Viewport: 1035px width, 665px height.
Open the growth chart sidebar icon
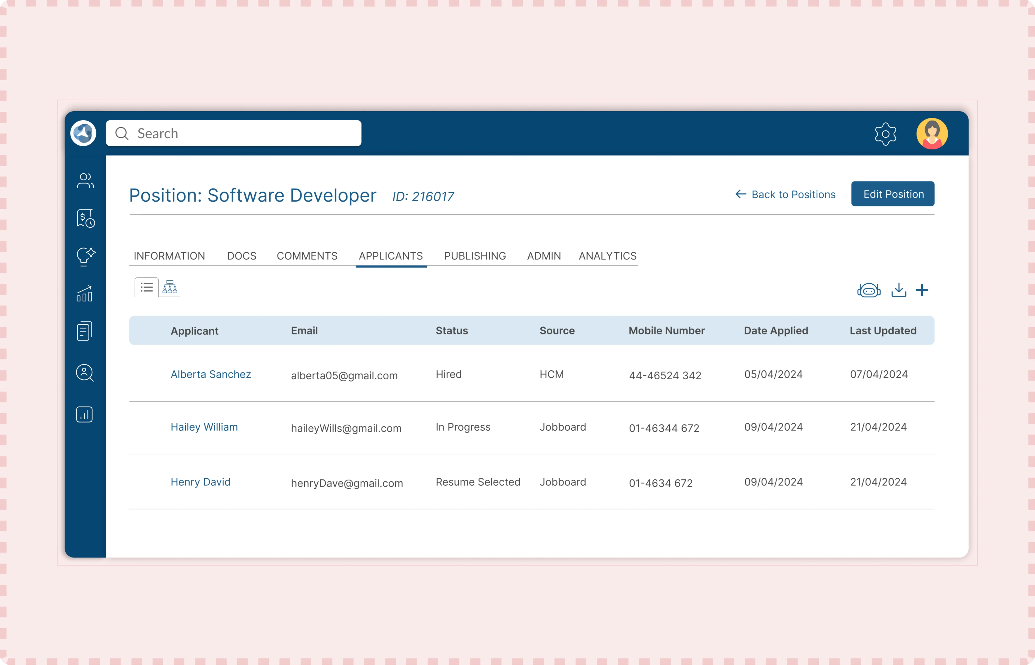(x=85, y=294)
